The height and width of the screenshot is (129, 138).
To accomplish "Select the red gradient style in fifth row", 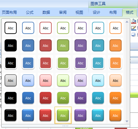I will [x=46, y=98].
